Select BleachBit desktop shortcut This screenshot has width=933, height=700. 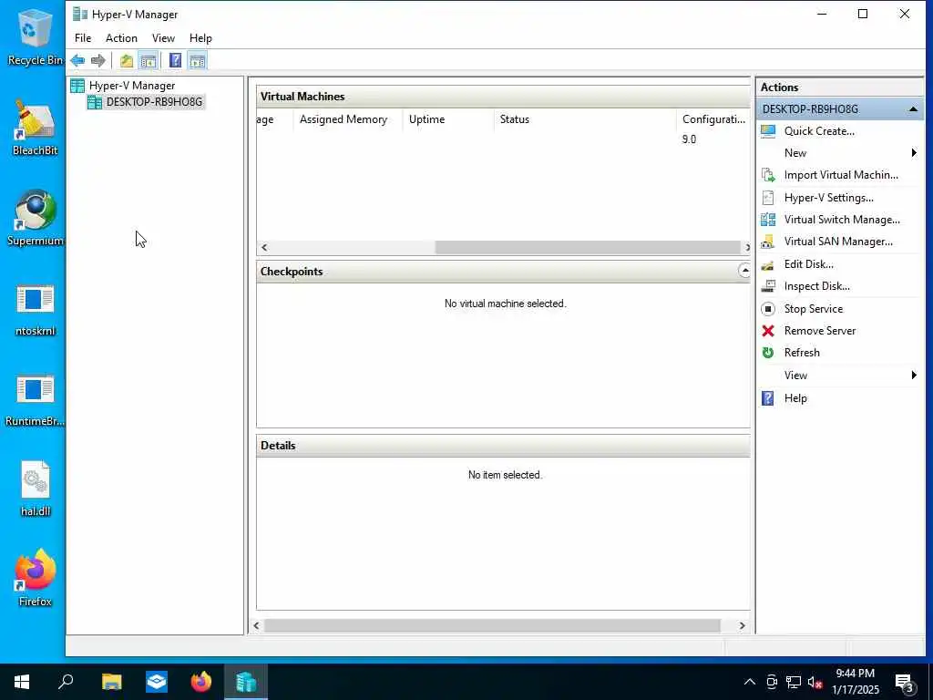(x=36, y=128)
